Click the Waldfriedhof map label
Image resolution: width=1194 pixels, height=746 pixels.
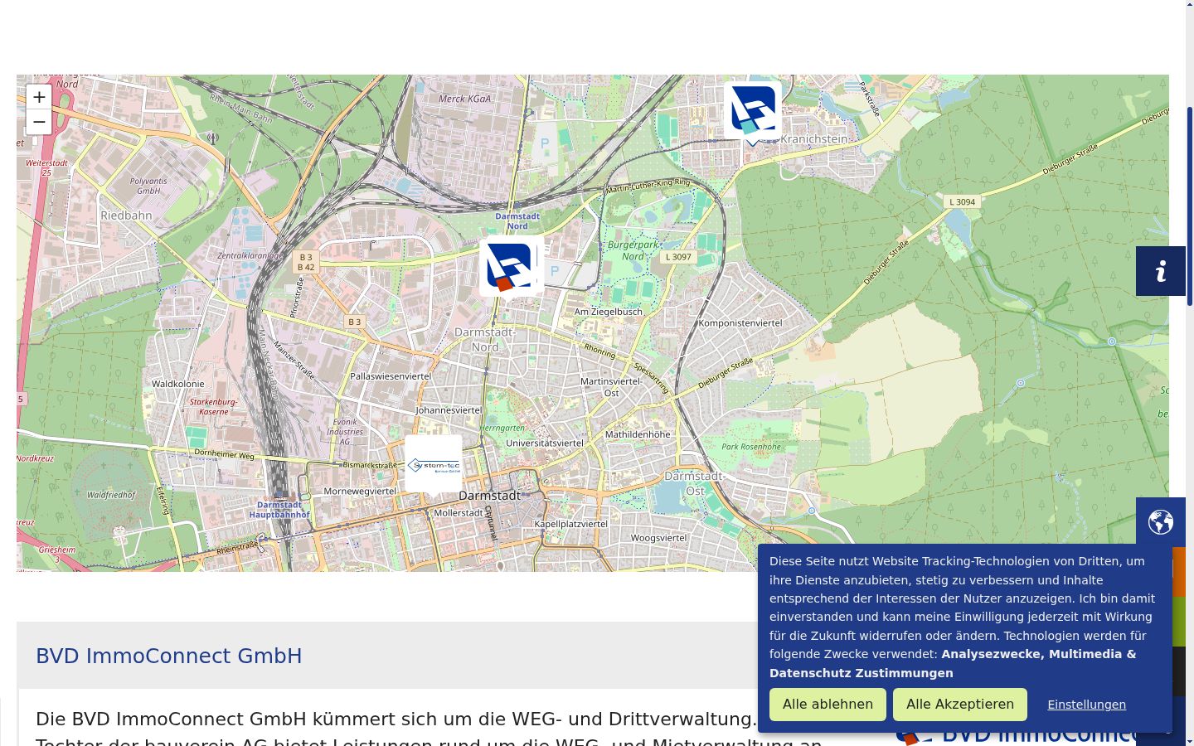tap(112, 495)
